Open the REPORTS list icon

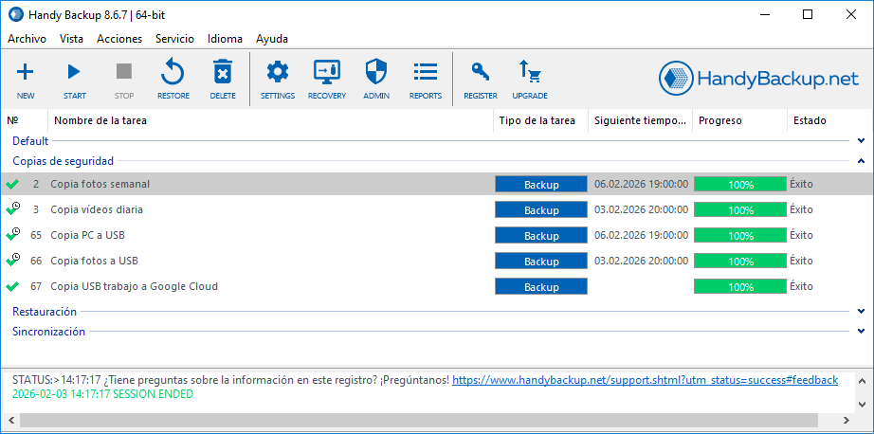click(426, 73)
